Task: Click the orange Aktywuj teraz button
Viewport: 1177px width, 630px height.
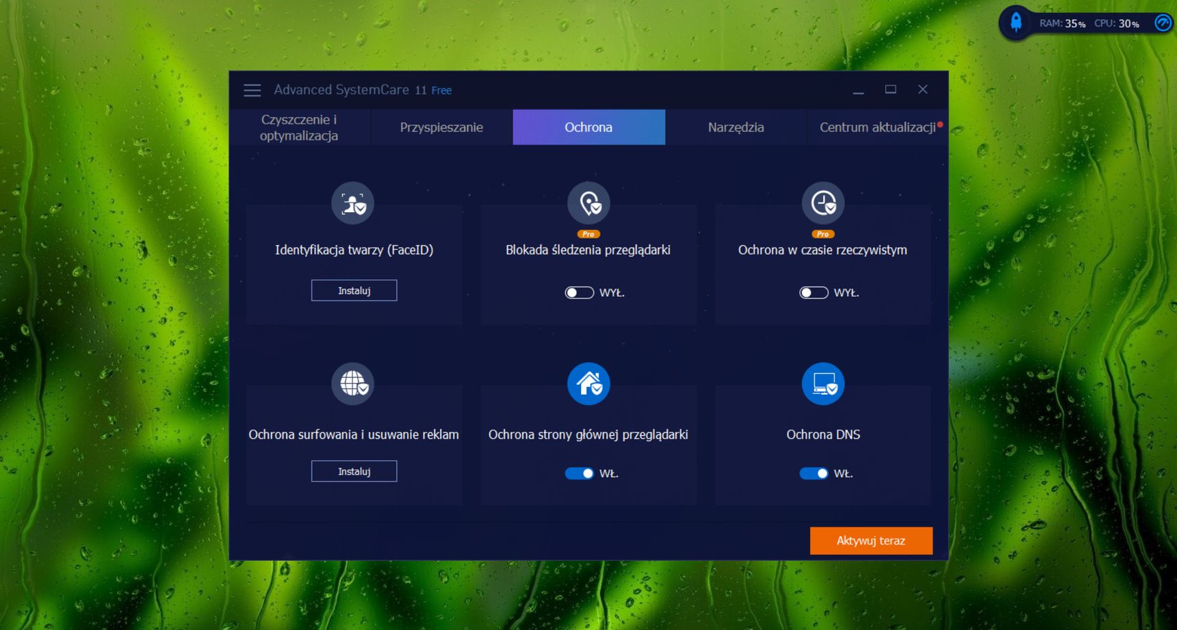Action: click(x=871, y=540)
